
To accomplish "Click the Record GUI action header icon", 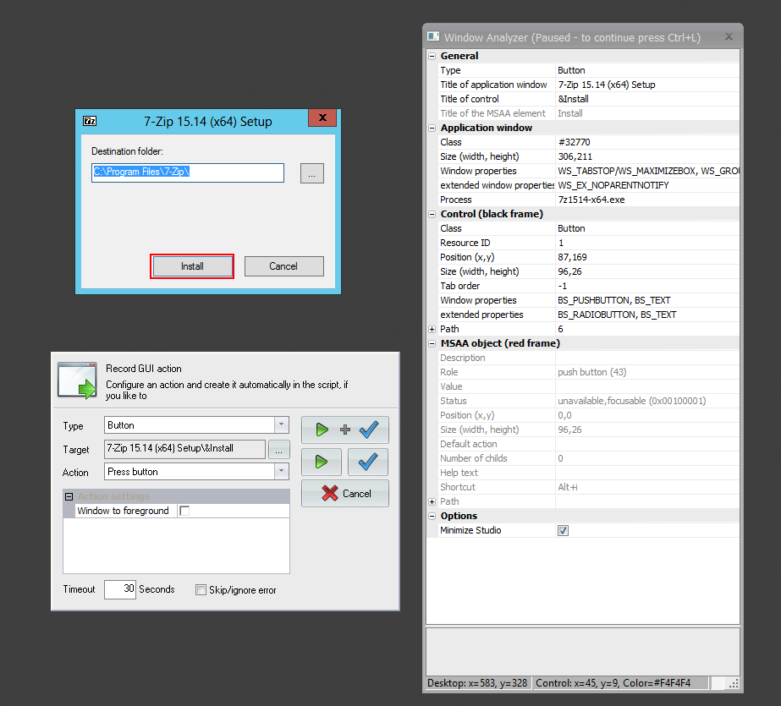I will tap(77, 380).
